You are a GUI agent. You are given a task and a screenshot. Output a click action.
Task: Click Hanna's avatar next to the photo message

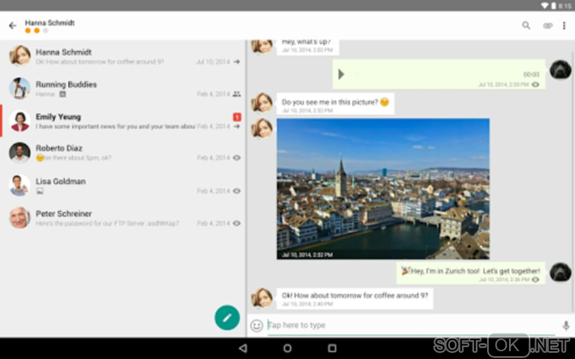tap(262, 128)
